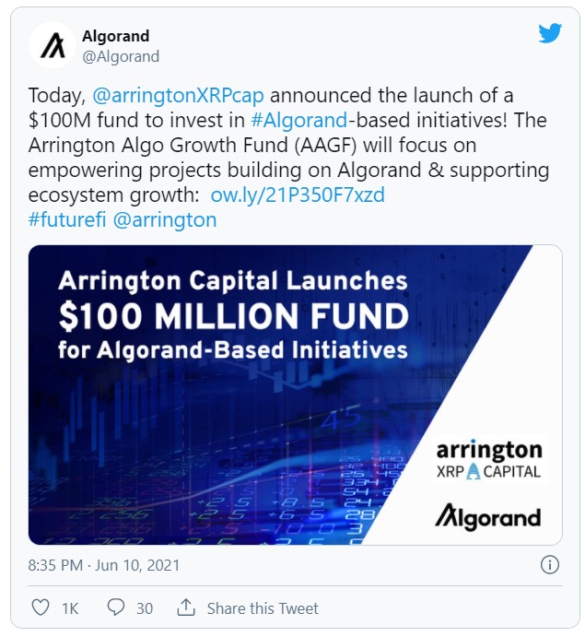Screen dimensions: 585x637
Task: Click the Share this Tweet text
Action: coord(263,608)
